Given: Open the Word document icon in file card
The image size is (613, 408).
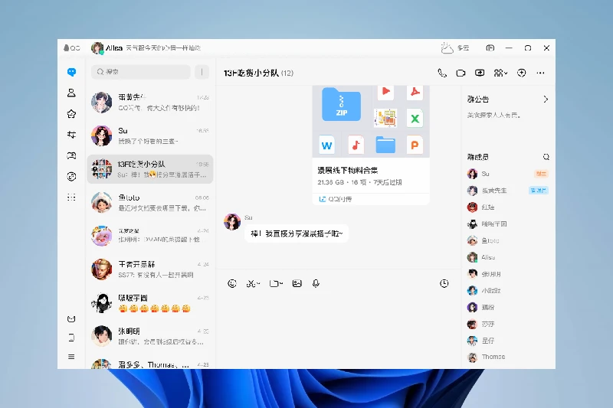Looking at the screenshot, I should 326,145.
